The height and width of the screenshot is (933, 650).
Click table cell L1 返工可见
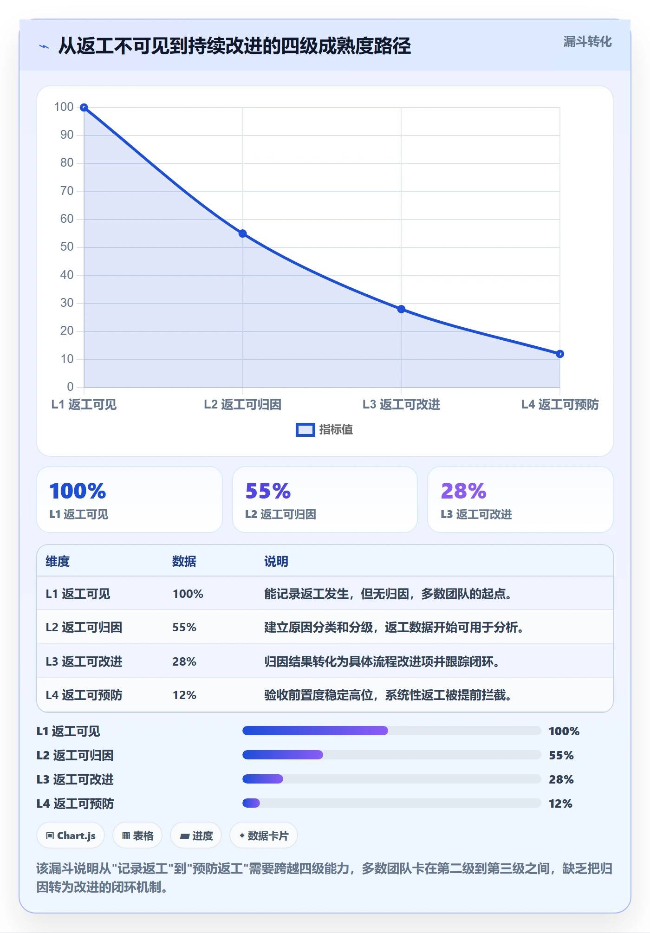coord(78,594)
